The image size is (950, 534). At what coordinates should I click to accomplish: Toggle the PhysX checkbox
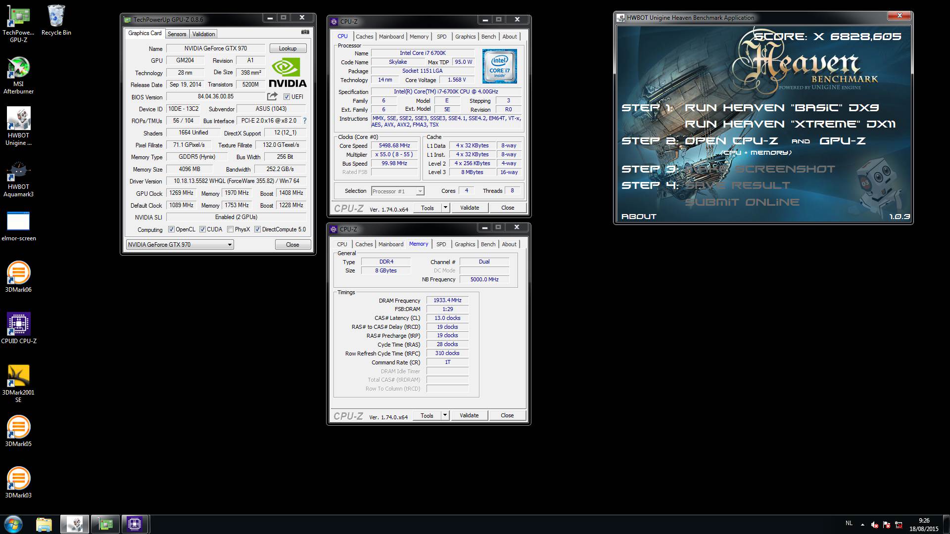tap(230, 229)
